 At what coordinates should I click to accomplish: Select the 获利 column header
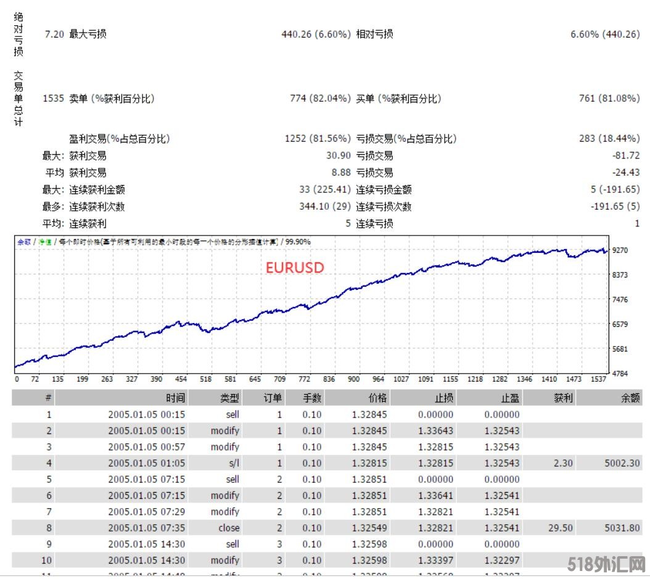click(563, 398)
